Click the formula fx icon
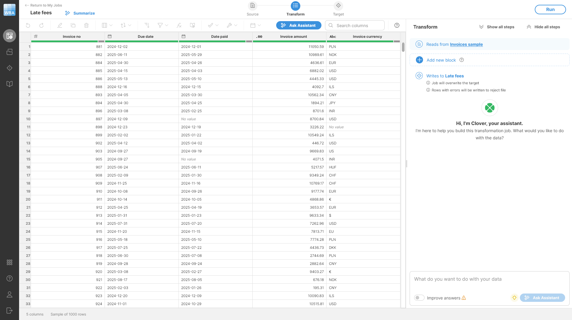The height and width of the screenshot is (320, 572). [179, 26]
